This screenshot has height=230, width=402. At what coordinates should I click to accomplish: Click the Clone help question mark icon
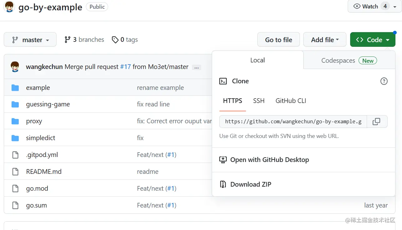tap(384, 81)
